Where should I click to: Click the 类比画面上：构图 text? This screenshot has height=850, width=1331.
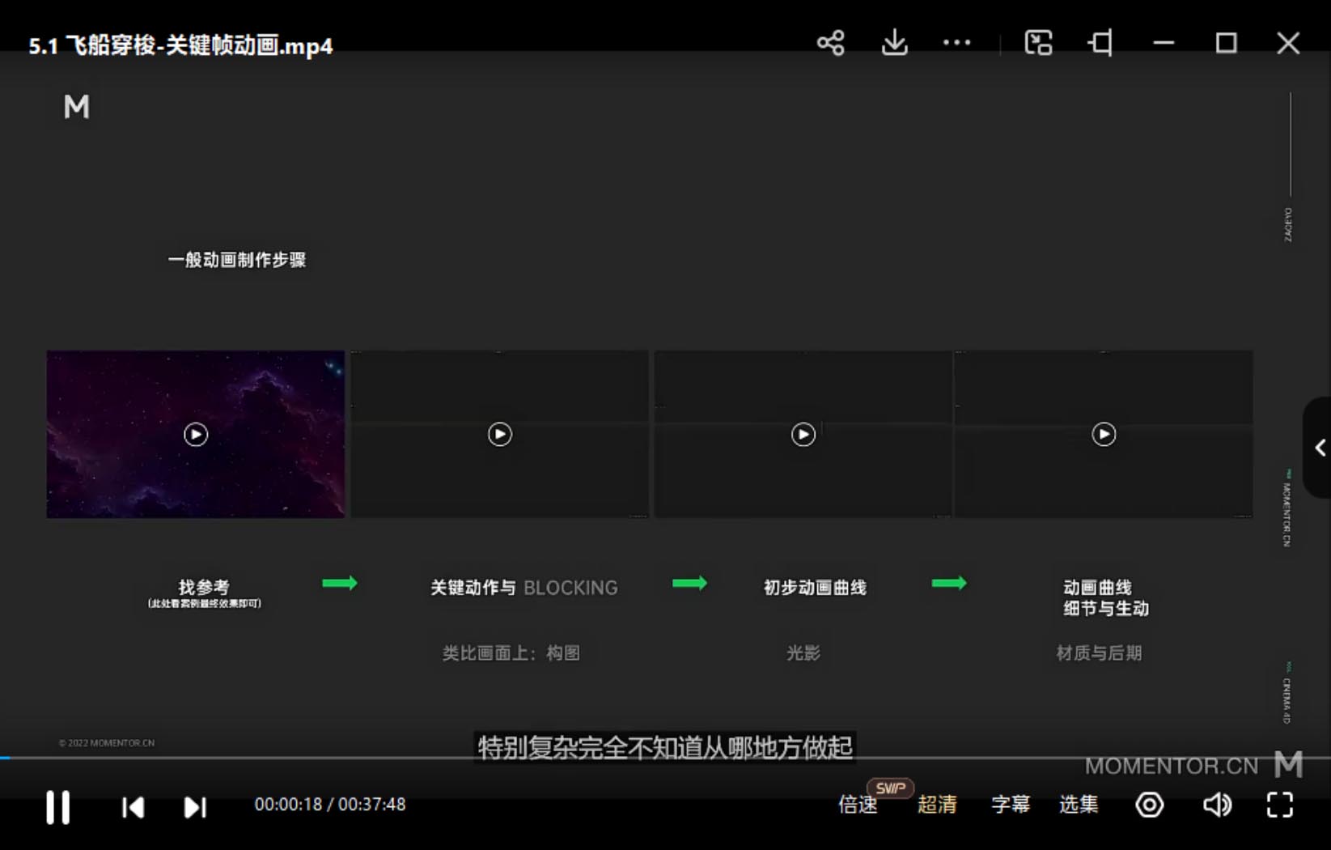(511, 652)
